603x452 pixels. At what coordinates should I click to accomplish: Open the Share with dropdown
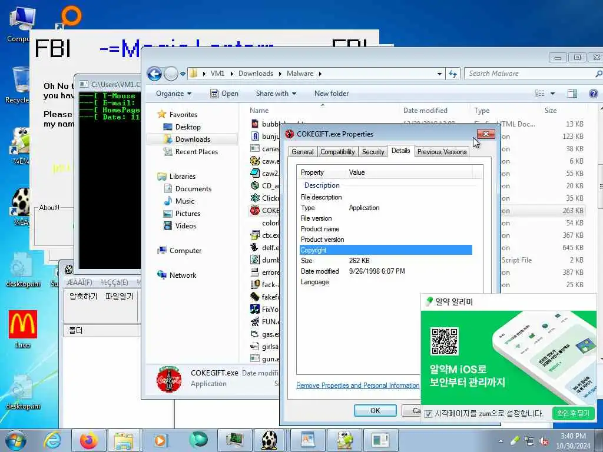[x=276, y=94]
